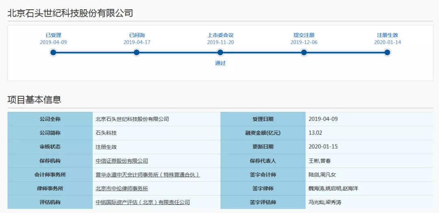Follow the 北京市中伦律师事务所 link
Image resolution: width=439 pixels, height=213 pixels.
122,189
